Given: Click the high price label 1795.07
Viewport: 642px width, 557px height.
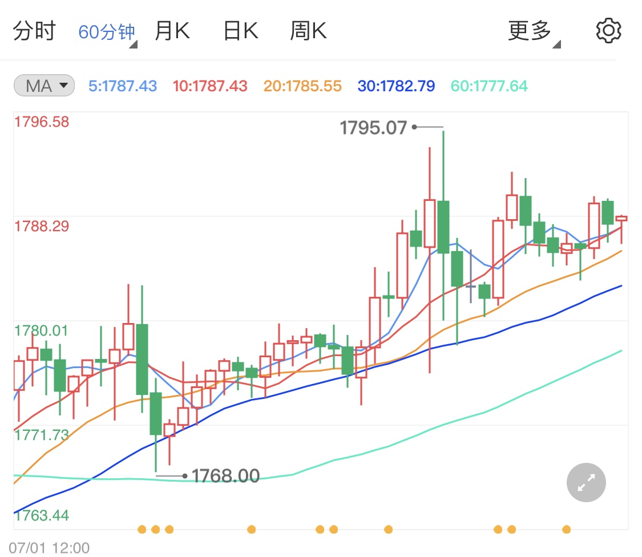Looking at the screenshot, I should pos(373,128).
